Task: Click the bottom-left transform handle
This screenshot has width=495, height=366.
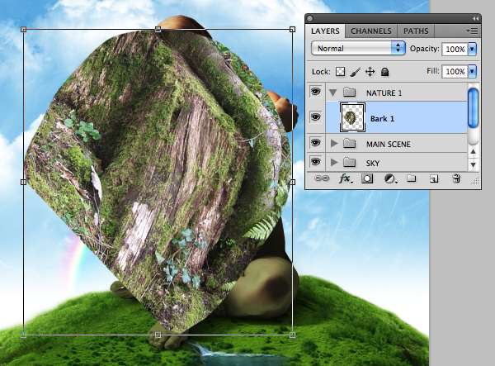Action: pos(23,335)
